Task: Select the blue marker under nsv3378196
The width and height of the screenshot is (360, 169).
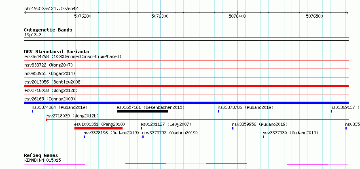Action: [x=85, y=137]
